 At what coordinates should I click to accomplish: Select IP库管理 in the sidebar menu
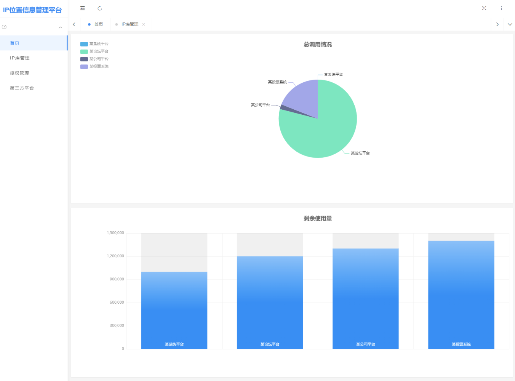click(19, 58)
